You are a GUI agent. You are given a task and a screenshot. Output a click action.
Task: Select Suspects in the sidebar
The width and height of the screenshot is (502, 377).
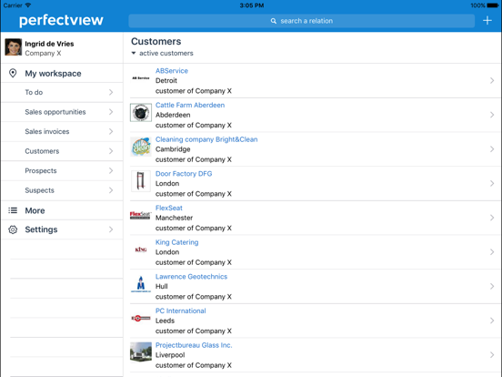pos(63,190)
